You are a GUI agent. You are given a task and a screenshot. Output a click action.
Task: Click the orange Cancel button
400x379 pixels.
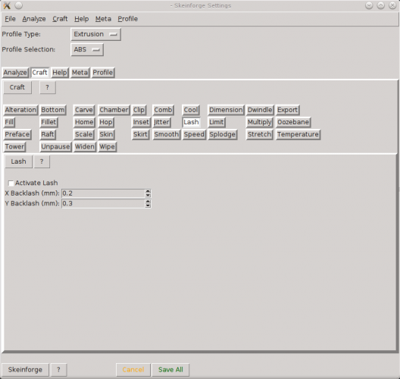pos(133,370)
